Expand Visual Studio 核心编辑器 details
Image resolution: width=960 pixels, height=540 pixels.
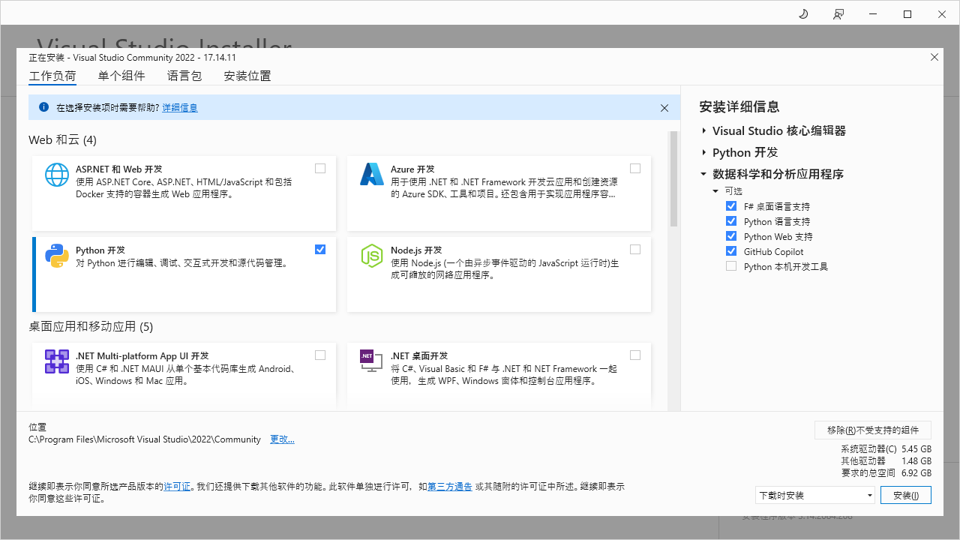coord(704,131)
